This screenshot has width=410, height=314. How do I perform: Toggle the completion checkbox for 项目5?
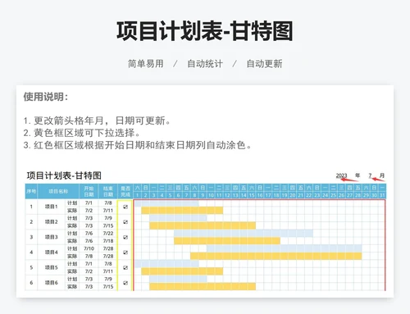(125, 267)
